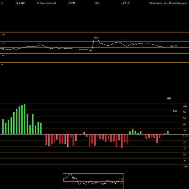The height and width of the screenshot is (189, 189).
Task: Click the MR axis label -80
Action: 184,161
